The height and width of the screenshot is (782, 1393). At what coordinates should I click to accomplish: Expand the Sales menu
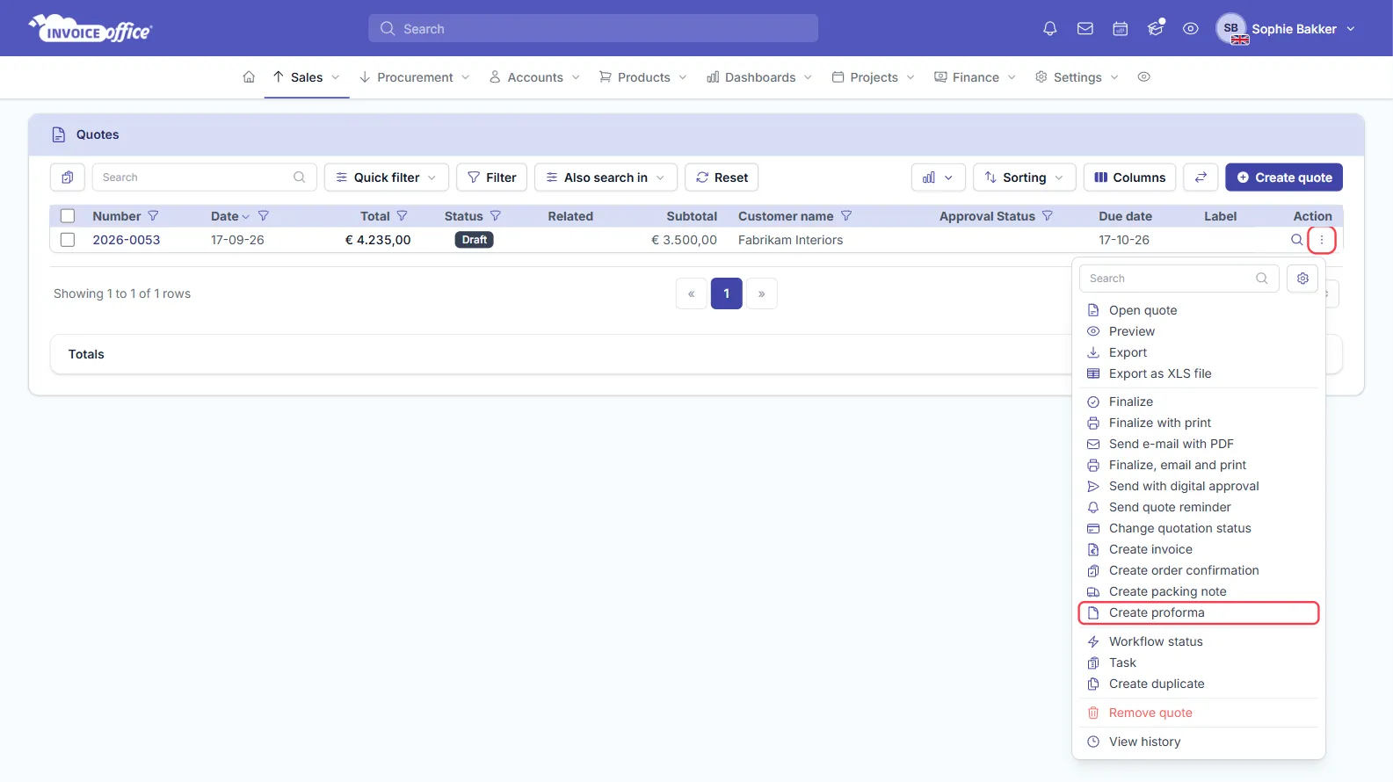[x=306, y=77]
